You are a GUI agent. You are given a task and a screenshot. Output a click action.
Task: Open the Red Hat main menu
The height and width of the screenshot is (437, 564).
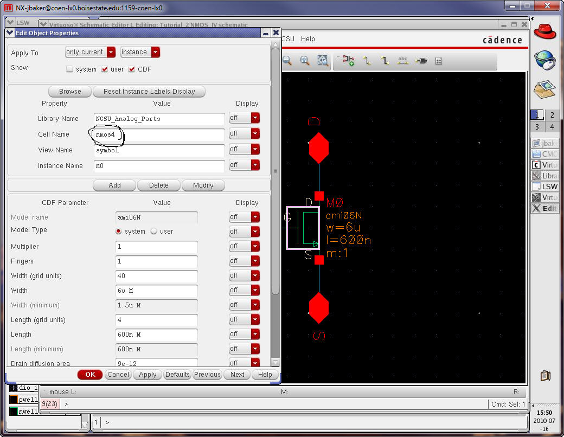point(544,31)
